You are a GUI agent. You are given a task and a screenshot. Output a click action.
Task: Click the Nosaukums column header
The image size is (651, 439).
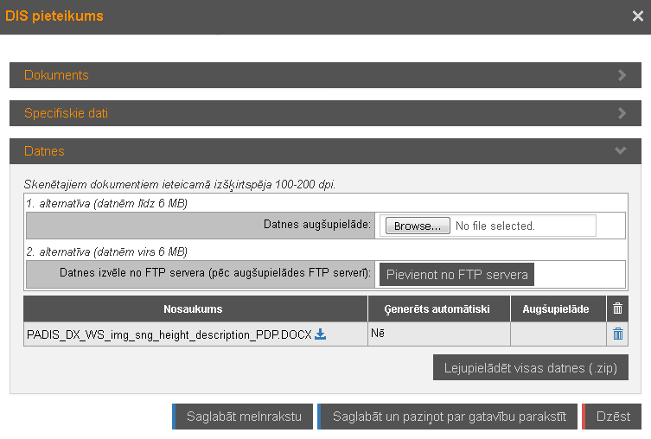click(193, 309)
